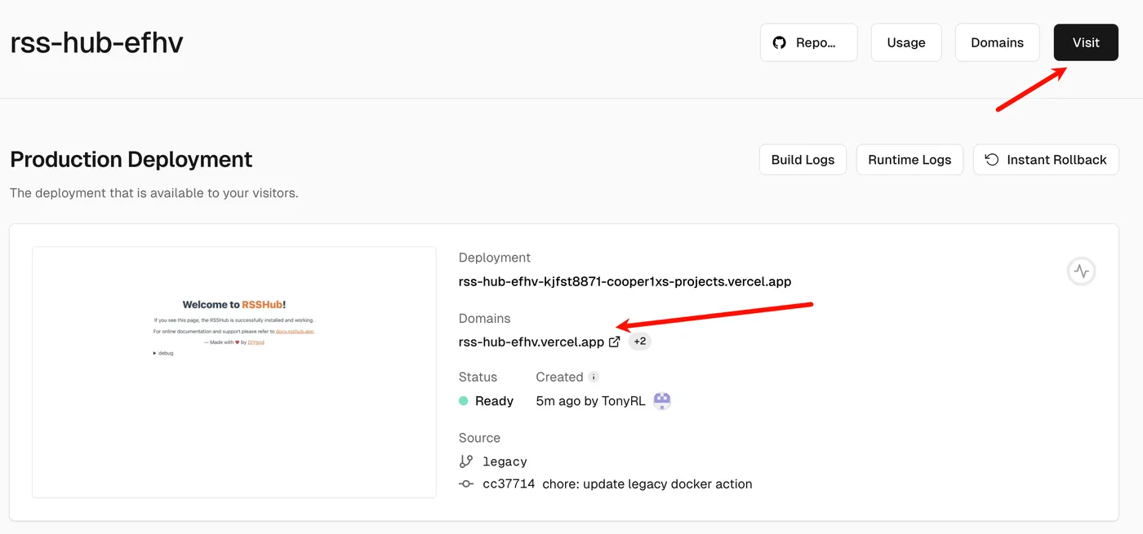Click the git branch icon beside legacy
1143x534 pixels.
click(x=466, y=461)
